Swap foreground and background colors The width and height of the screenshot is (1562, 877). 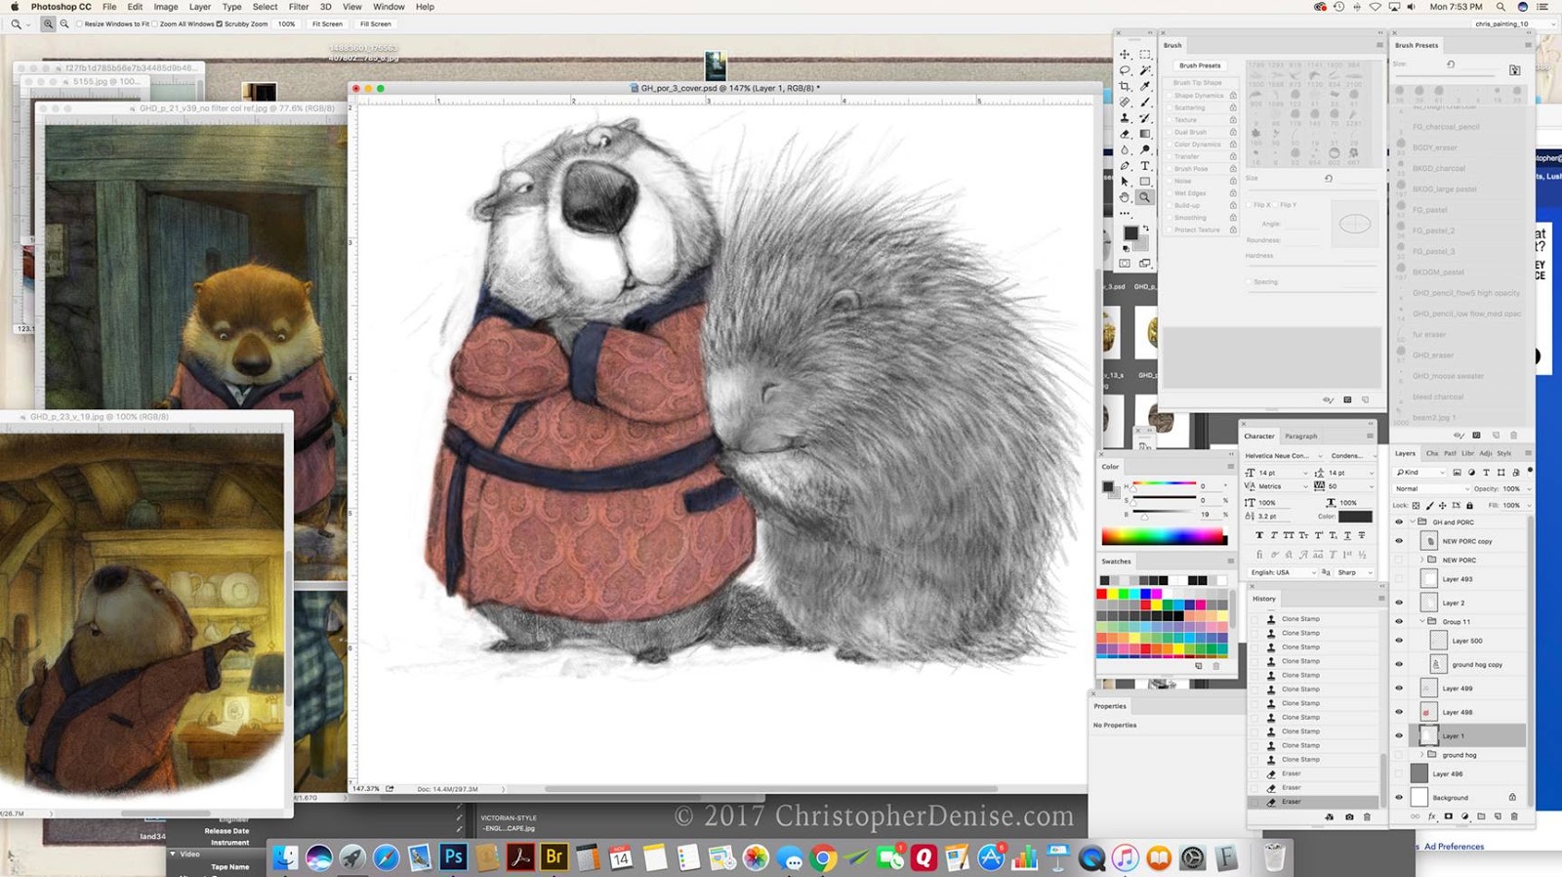click(1146, 229)
